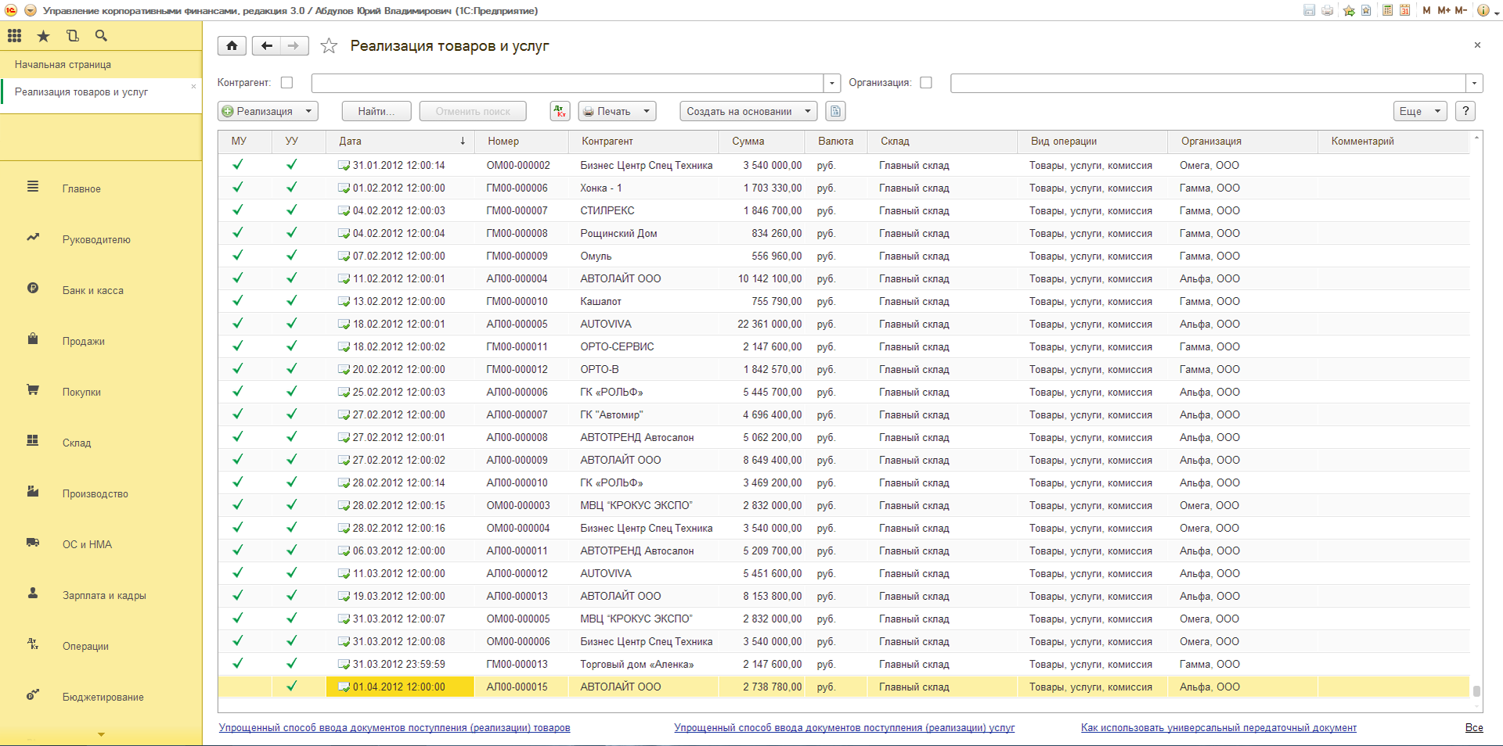The width and height of the screenshot is (1503, 746).
Task: Click the Все link
Action: click(1474, 727)
